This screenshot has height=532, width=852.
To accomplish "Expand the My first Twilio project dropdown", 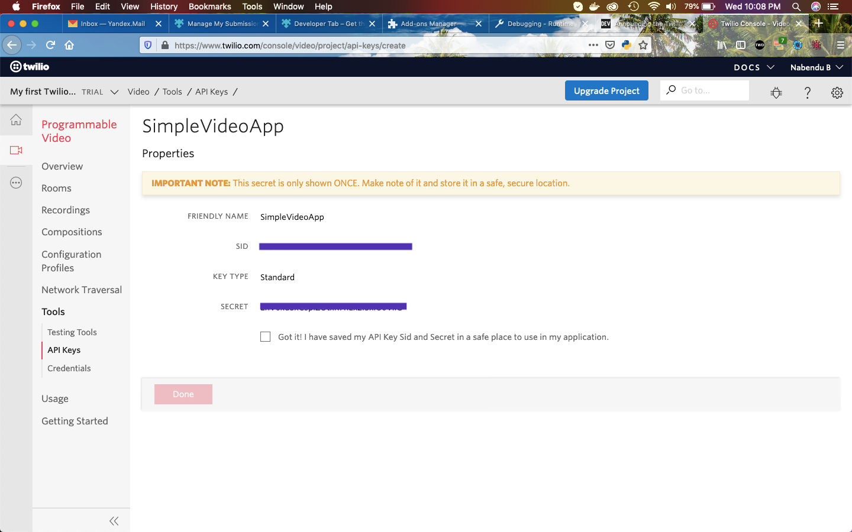I will pos(115,92).
